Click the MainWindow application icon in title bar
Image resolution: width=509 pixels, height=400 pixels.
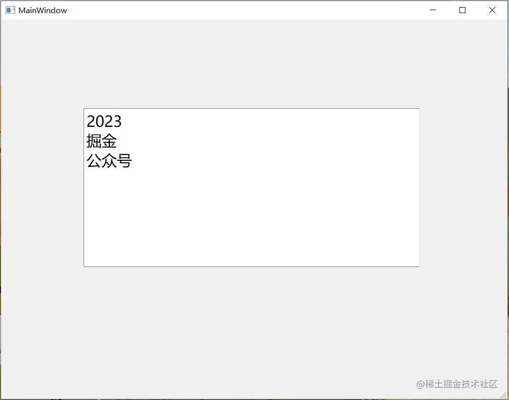[10, 10]
